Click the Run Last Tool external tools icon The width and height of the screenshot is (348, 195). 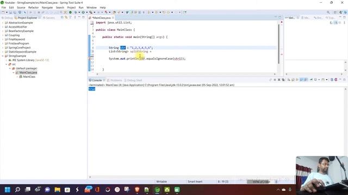coord(91,12)
